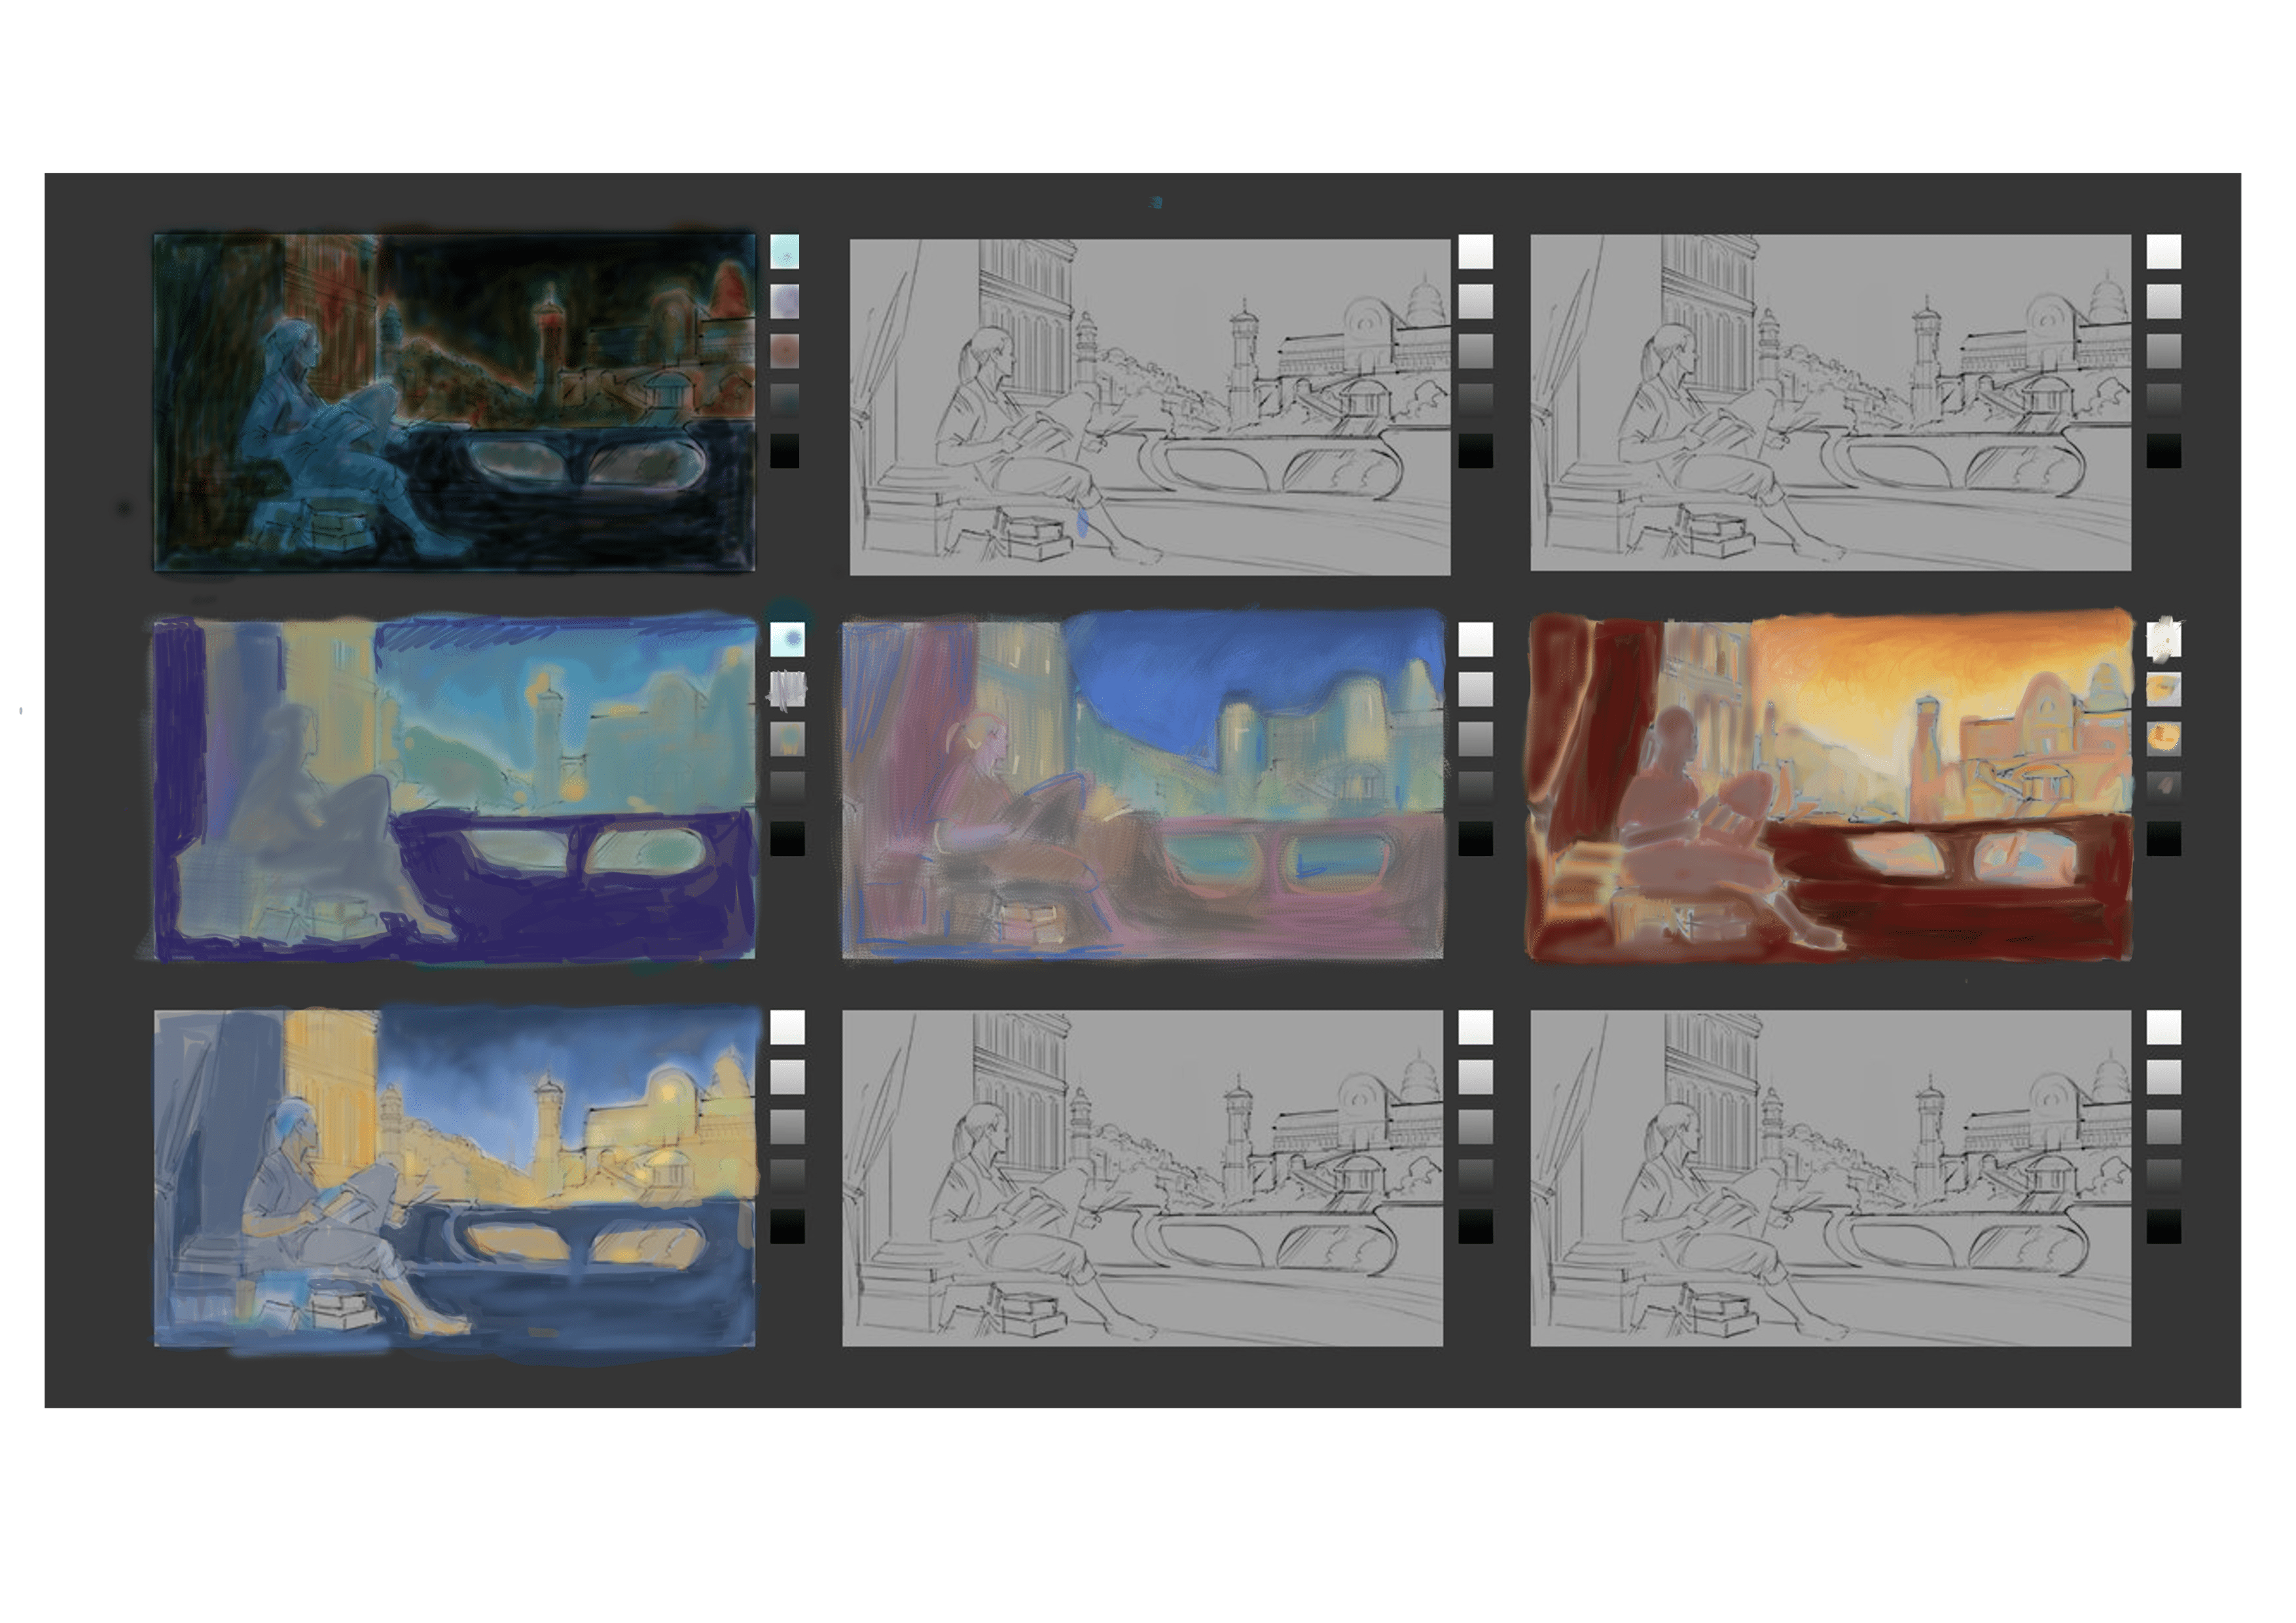Pick the lavender swatch beside night study
This screenshot has width=2296, height=1623.
click(785, 301)
